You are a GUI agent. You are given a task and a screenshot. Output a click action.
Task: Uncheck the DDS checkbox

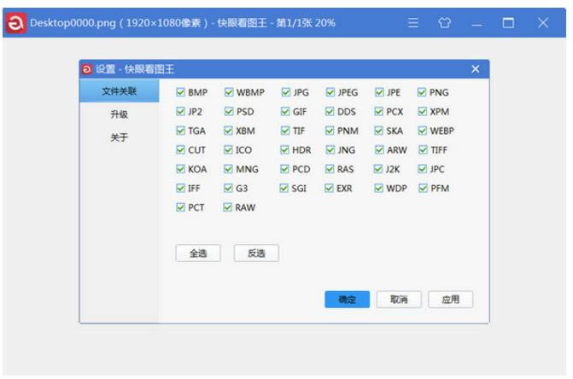pos(330,111)
